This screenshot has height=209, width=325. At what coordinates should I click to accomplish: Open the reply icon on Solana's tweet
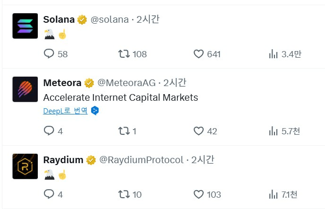coord(49,54)
